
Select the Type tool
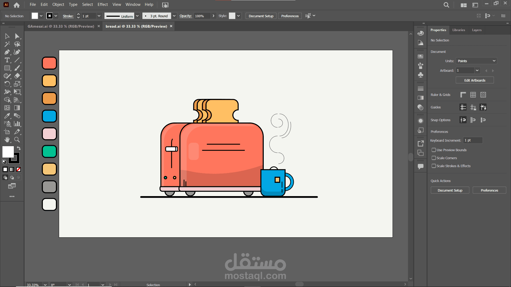[7, 60]
